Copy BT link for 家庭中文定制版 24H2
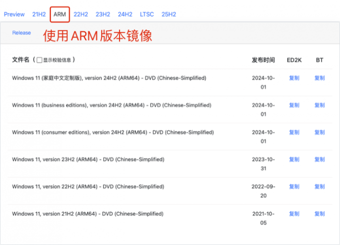 (319, 78)
